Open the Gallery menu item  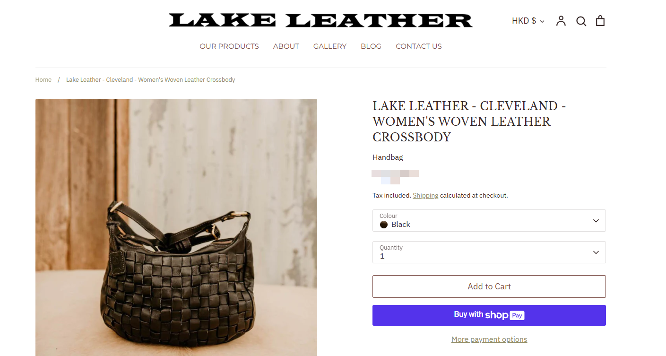coord(330,46)
